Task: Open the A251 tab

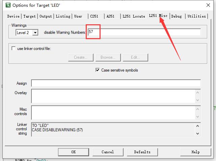Action: [112, 16]
